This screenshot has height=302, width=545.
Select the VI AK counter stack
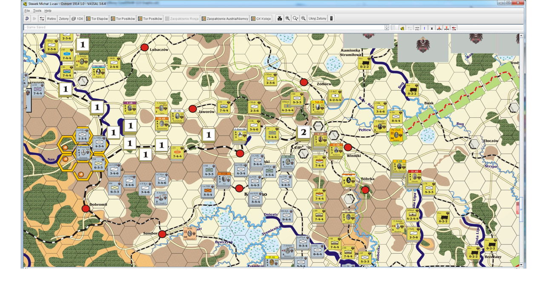(x=224, y=179)
